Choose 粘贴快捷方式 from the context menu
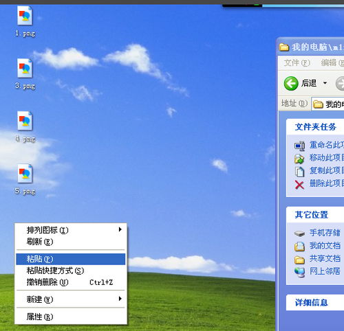 pos(71,271)
